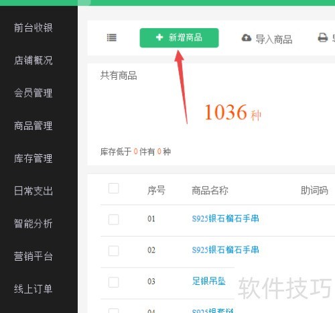Check the checkbox for row 03 足银吊坠
Screen dimensions: 335x313
[113, 282]
